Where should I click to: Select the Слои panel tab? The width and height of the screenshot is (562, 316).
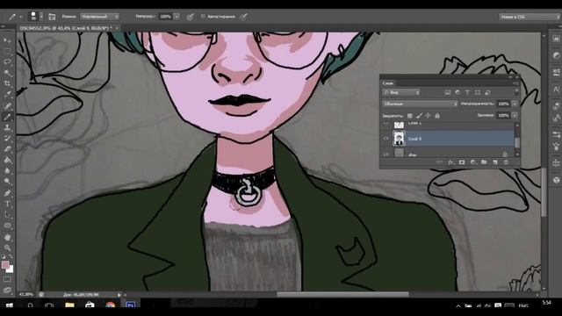pyautogui.click(x=387, y=83)
